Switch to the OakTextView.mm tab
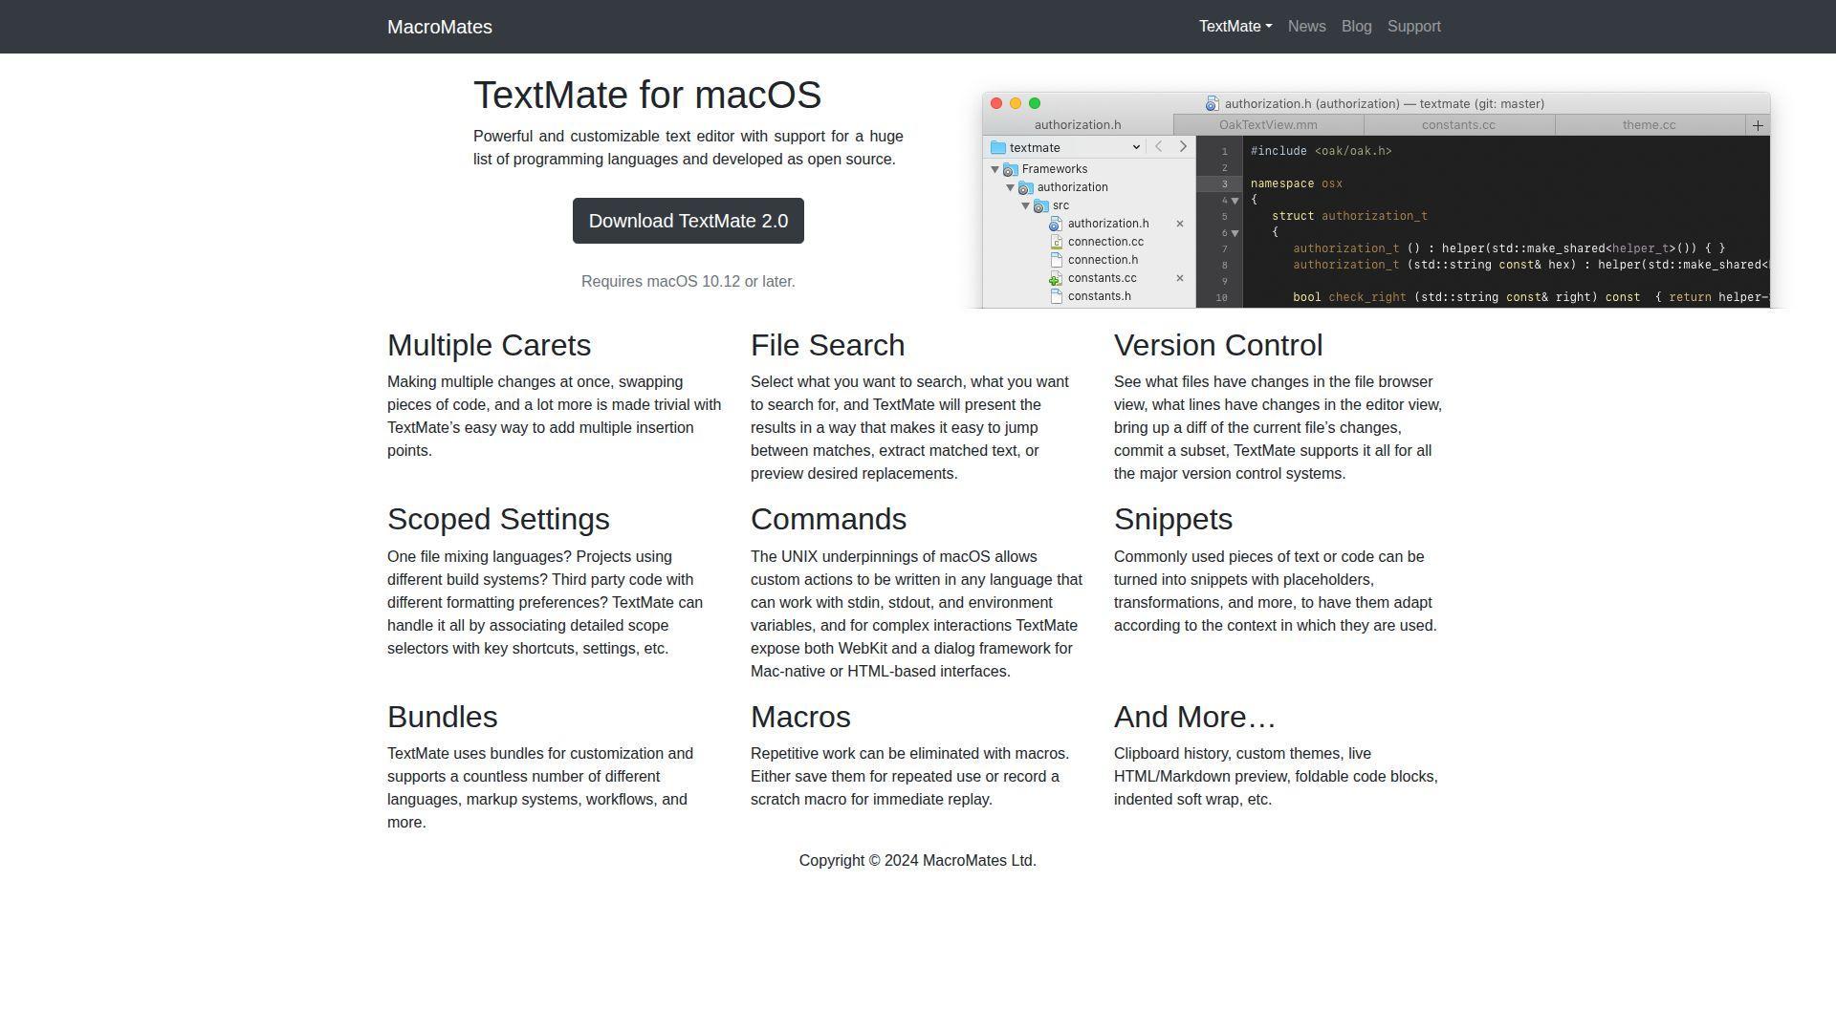This screenshot has height=1032, width=1836. coord(1268,125)
